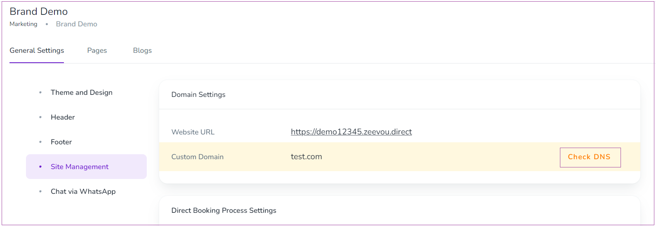
Task: Select Site Management sidebar item
Action: tap(80, 167)
